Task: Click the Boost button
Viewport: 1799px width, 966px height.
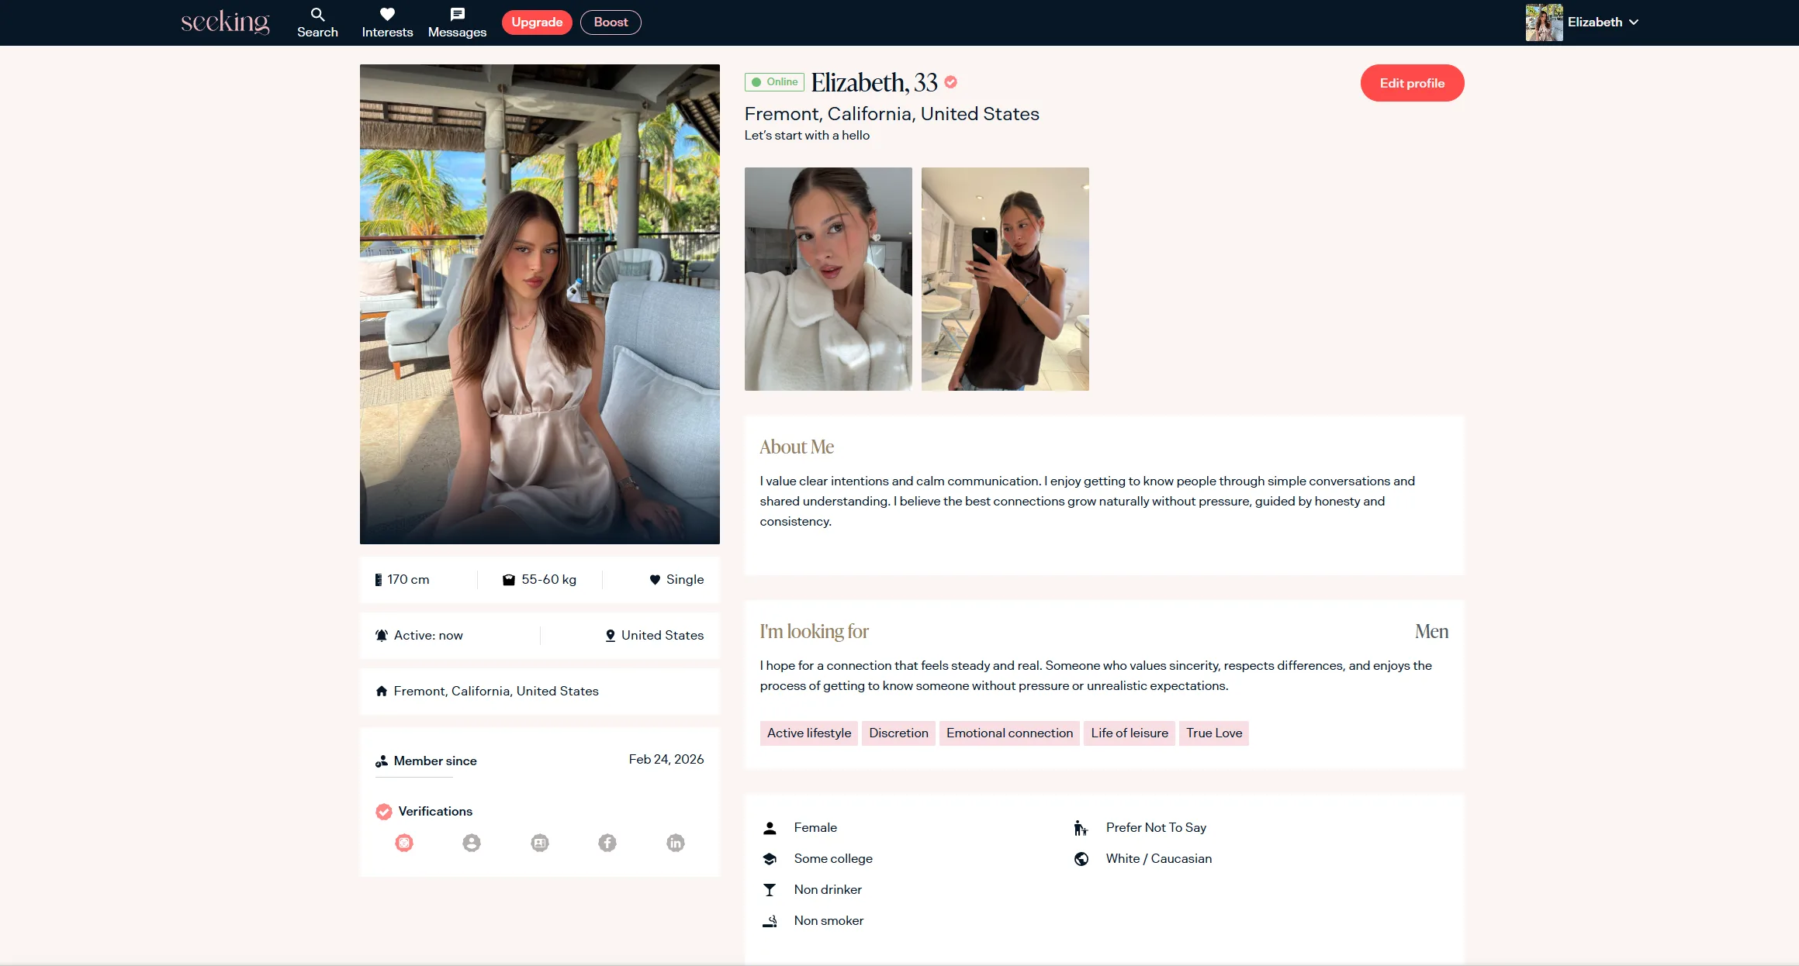Action: [x=611, y=22]
